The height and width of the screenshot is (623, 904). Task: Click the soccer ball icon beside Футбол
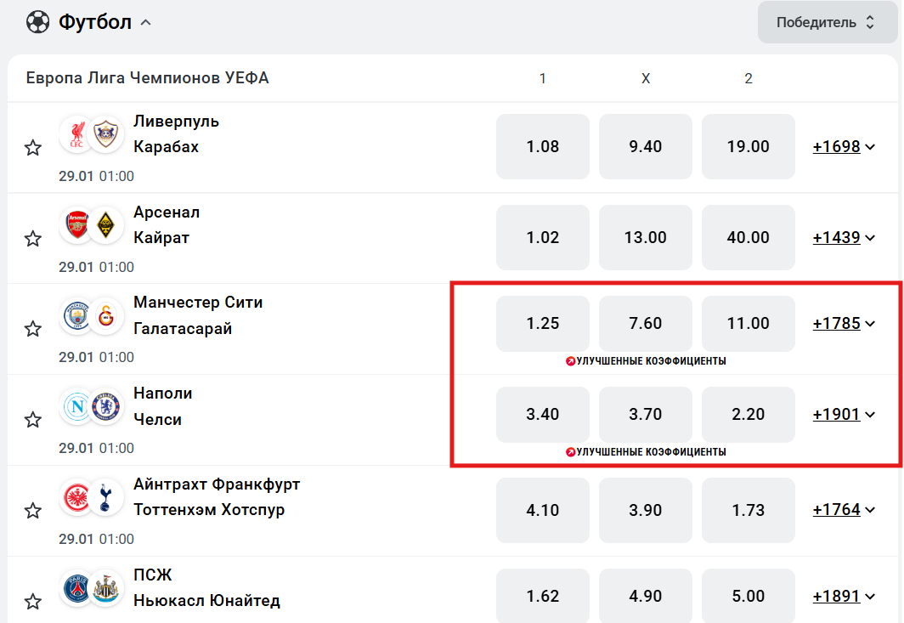(38, 22)
